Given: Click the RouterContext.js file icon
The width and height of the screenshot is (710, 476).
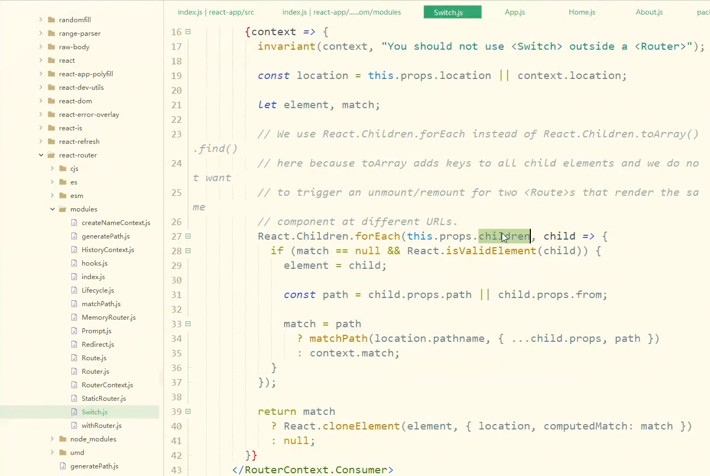Looking at the screenshot, I should point(75,385).
